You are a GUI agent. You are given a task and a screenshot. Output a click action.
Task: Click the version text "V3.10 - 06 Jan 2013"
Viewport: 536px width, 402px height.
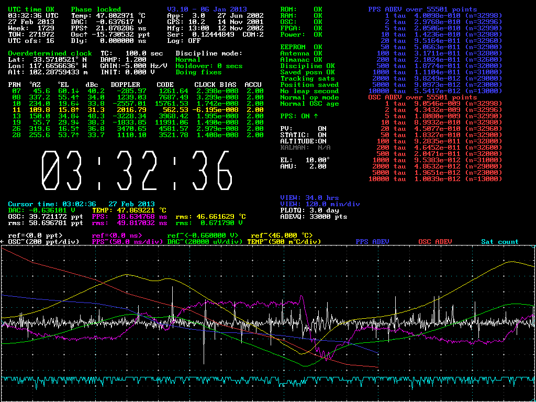207,9
